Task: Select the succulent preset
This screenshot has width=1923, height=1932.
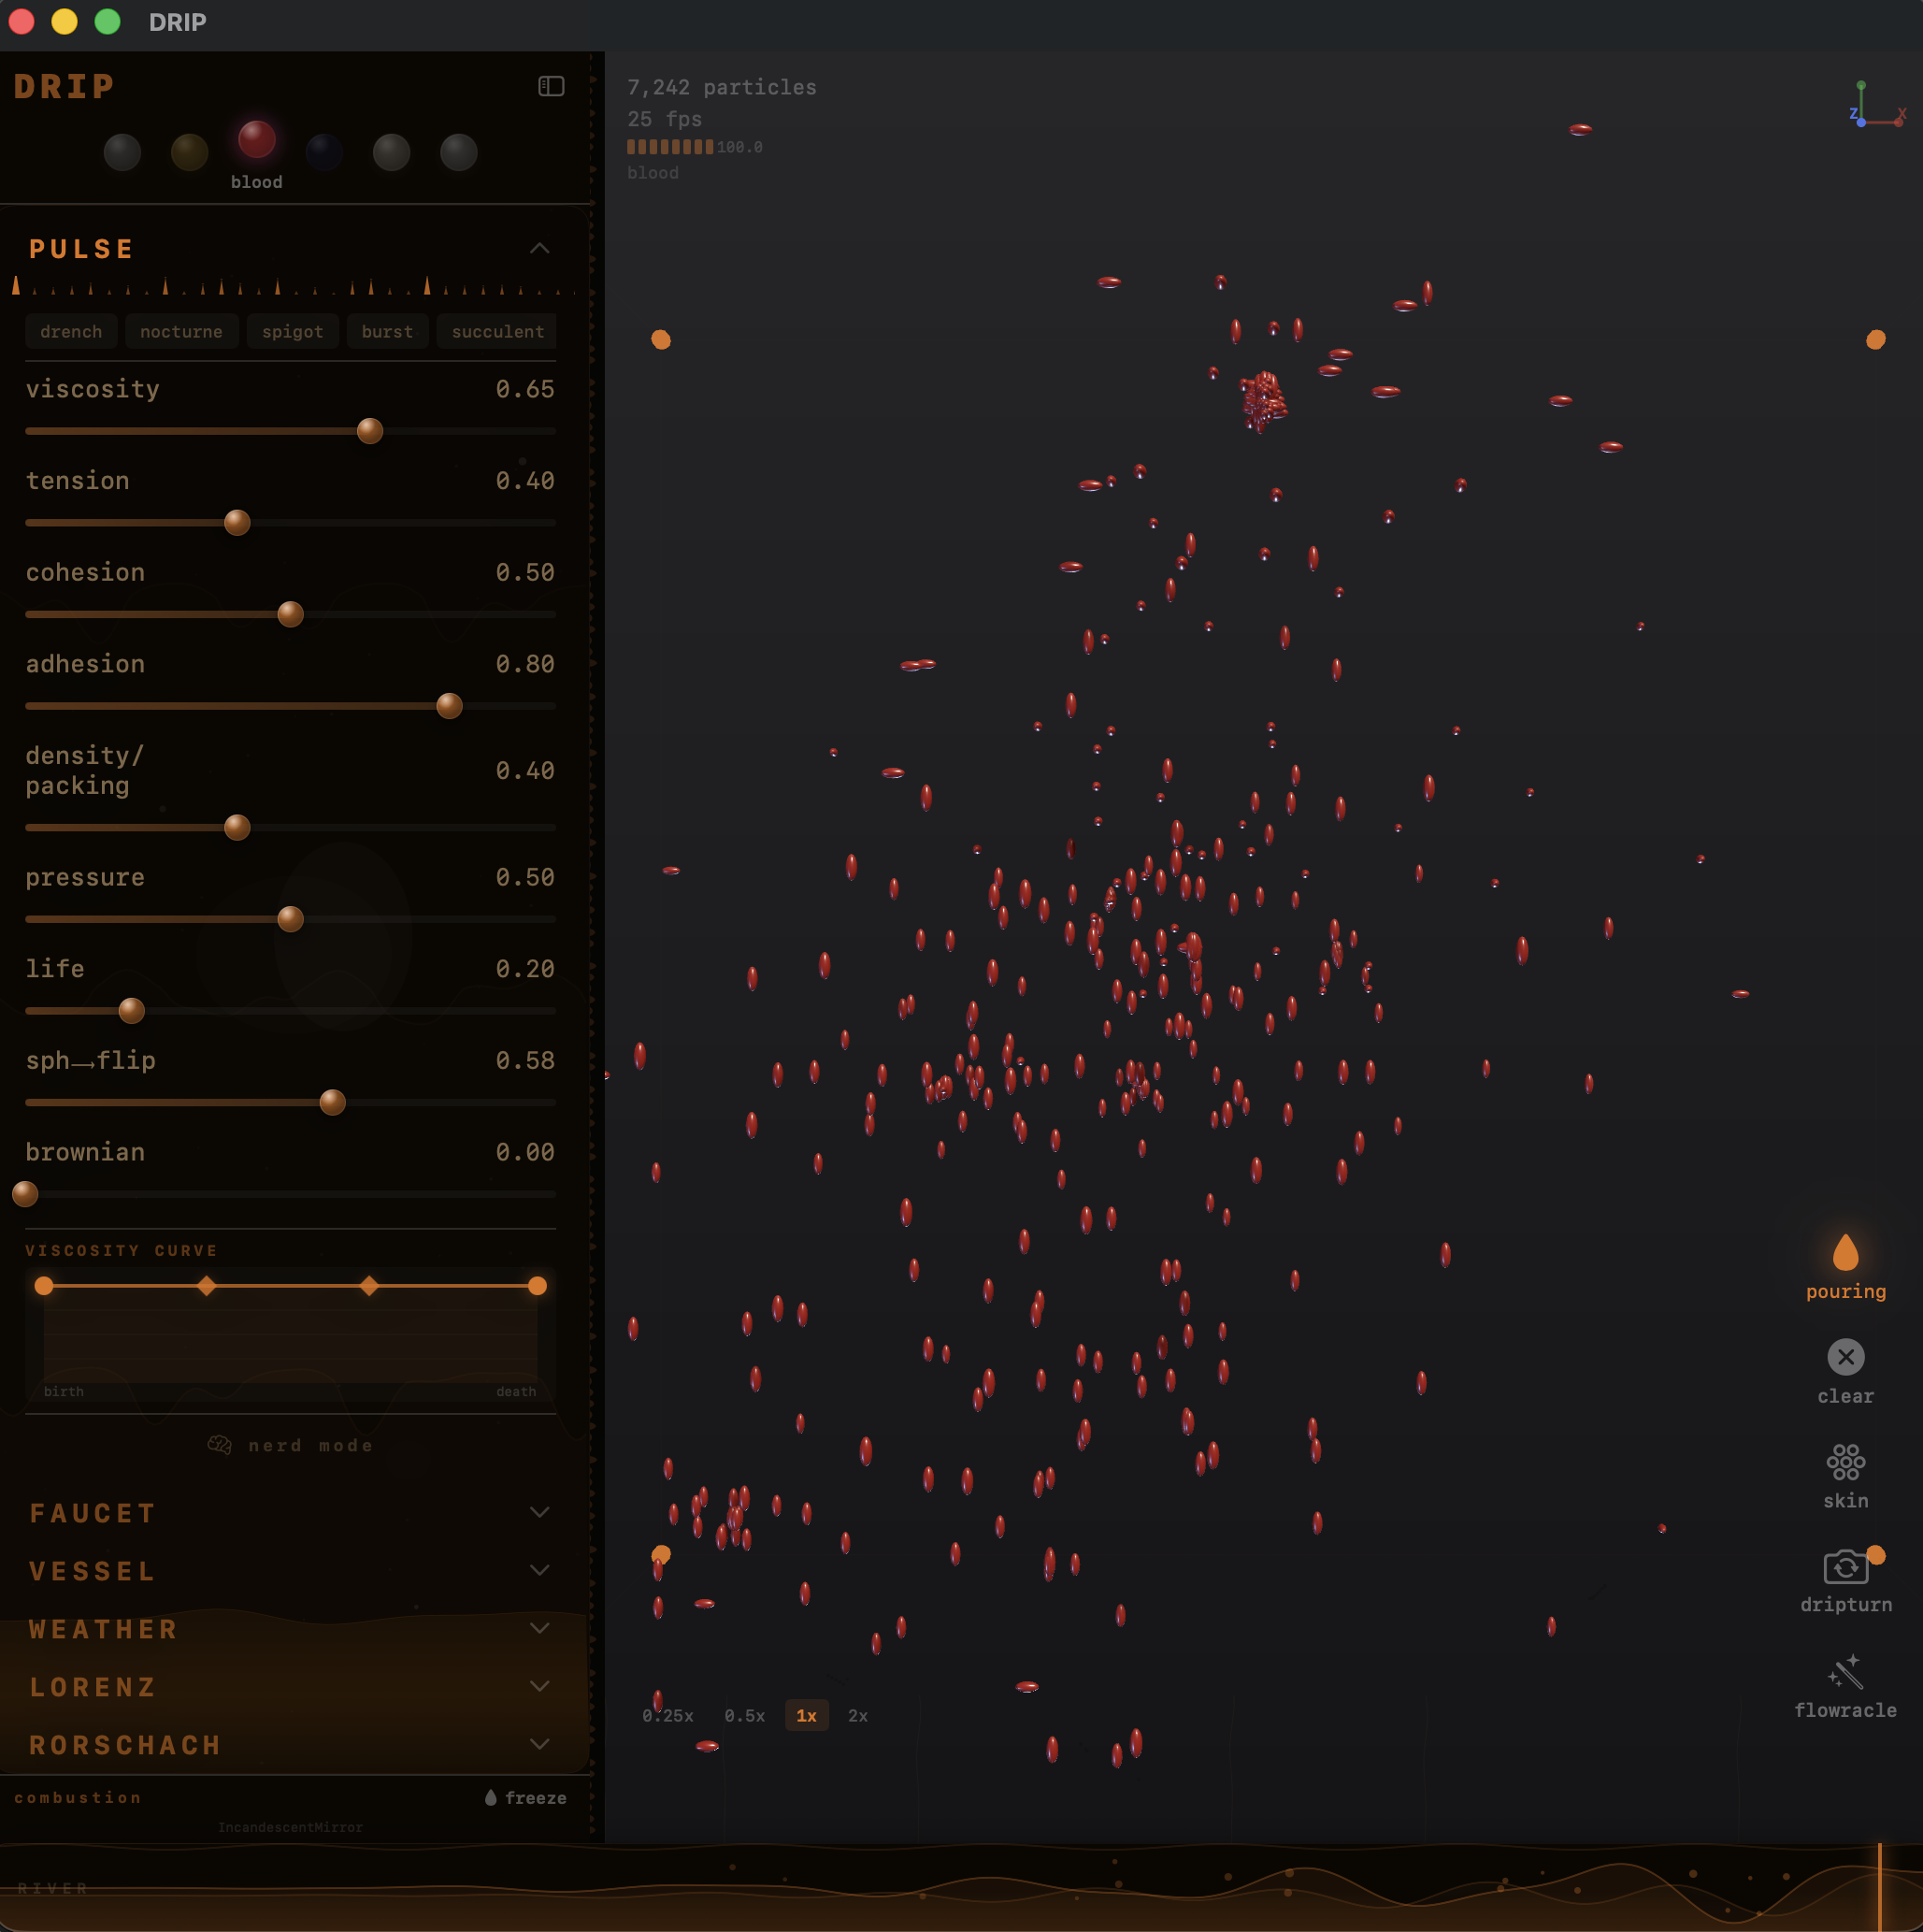Action: click(495, 331)
